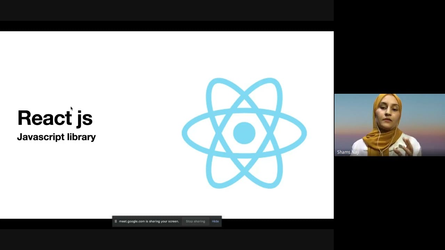Select Shams Naji's video tile
445x250 pixels.
pos(389,125)
